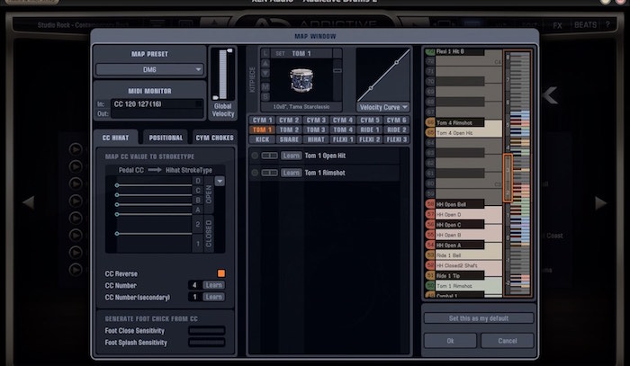This screenshot has height=366, width=630.
Task: Select the RIDE 2 kitpiece
Action: point(396,129)
